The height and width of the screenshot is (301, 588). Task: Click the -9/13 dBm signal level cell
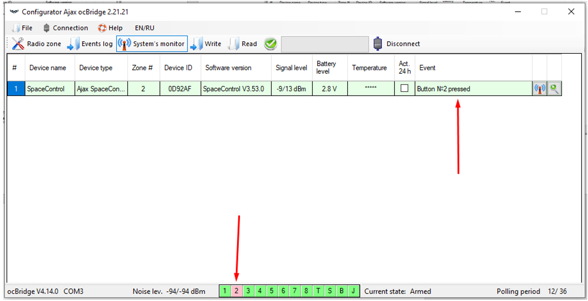pyautogui.click(x=292, y=89)
